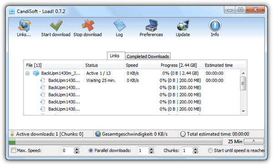
Task: Open Preferences toolbox icon
Action: [152, 26]
